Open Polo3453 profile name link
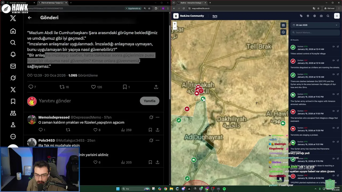This screenshot has width=342, height=192. coord(46,140)
